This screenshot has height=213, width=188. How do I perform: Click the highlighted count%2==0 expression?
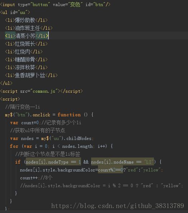111,170
